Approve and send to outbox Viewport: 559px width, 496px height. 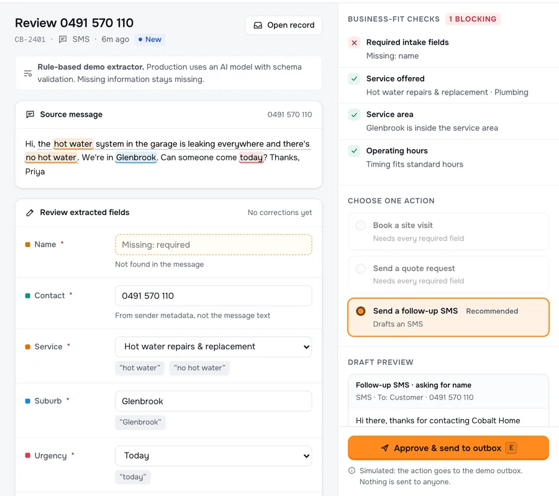(448, 448)
